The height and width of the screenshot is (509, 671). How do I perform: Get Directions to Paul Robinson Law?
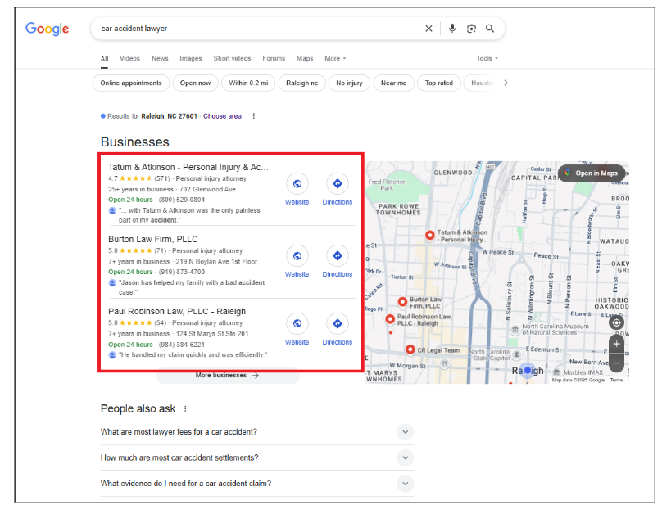coord(338,323)
